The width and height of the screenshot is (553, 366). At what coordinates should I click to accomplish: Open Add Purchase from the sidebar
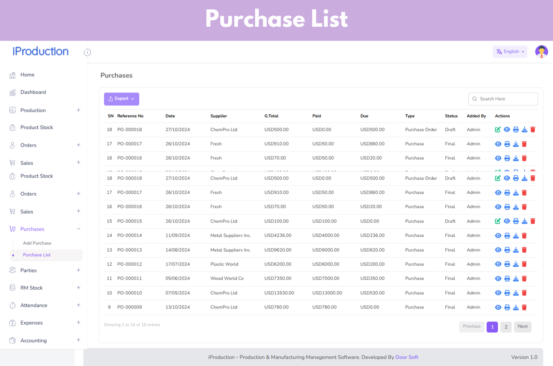pyautogui.click(x=37, y=243)
